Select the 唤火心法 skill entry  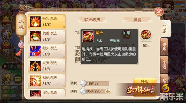(47, 22)
